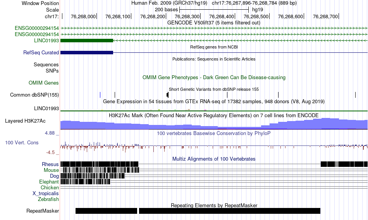Click the rightmost dbSNP variant marker

355,95
